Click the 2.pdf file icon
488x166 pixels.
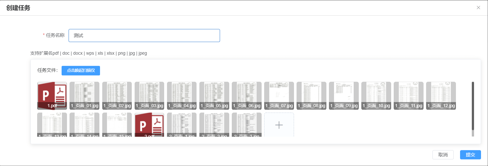pyautogui.click(x=149, y=124)
